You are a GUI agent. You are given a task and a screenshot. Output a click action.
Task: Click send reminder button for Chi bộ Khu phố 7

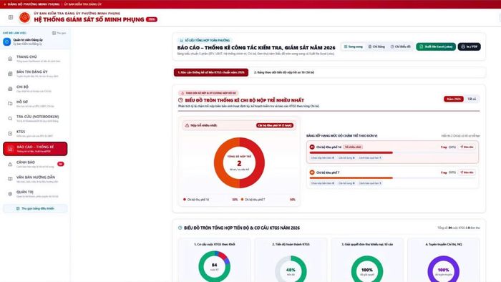point(467,172)
